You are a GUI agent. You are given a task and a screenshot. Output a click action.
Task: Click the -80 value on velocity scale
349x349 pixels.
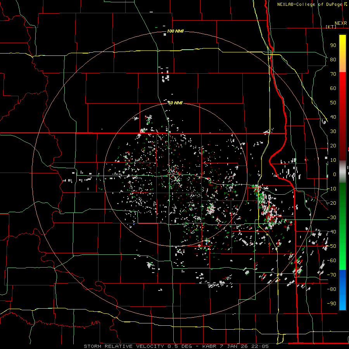[x=332, y=289]
